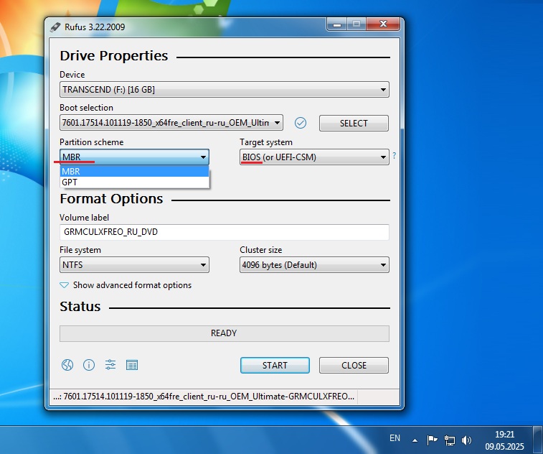
Task: Open the Action Center flag icon
Action: click(x=432, y=440)
